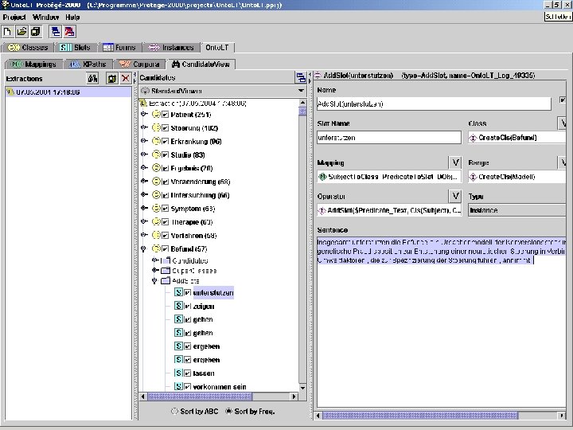Switch to the Mappings tab
573x430 pixels.
33,64
